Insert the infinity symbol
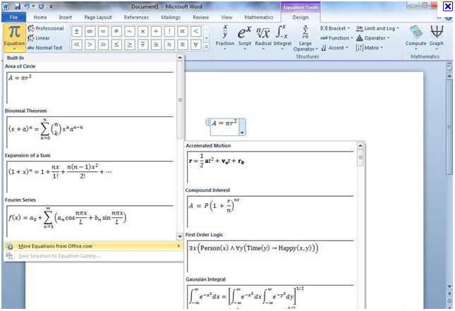The height and width of the screenshot is (311, 455). [90, 32]
